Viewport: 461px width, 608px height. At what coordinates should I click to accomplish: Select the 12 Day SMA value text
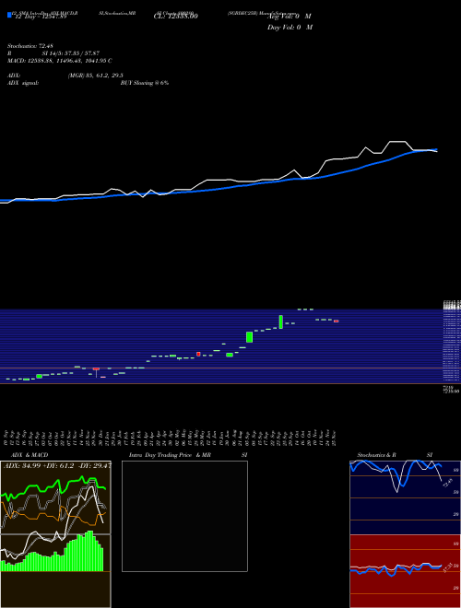pos(41,17)
